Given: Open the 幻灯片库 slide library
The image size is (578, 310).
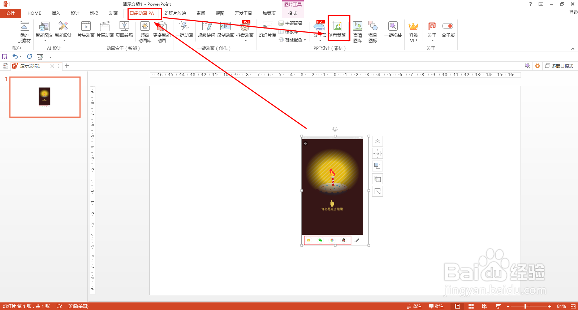Looking at the screenshot, I should [x=267, y=30].
